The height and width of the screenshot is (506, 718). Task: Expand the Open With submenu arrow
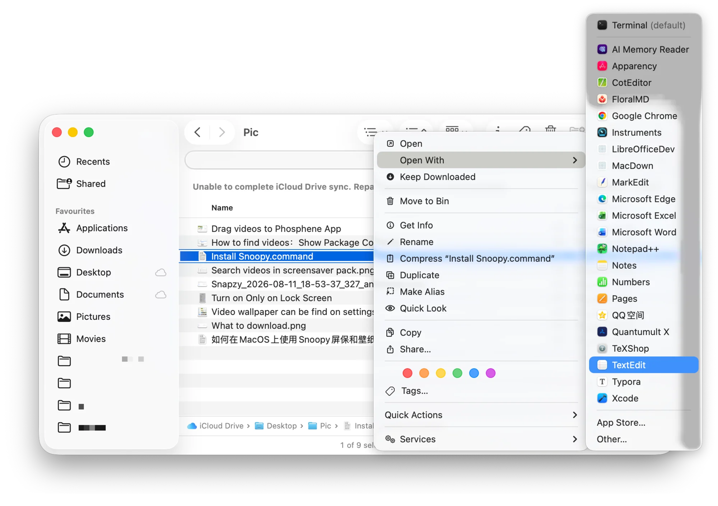click(x=575, y=160)
